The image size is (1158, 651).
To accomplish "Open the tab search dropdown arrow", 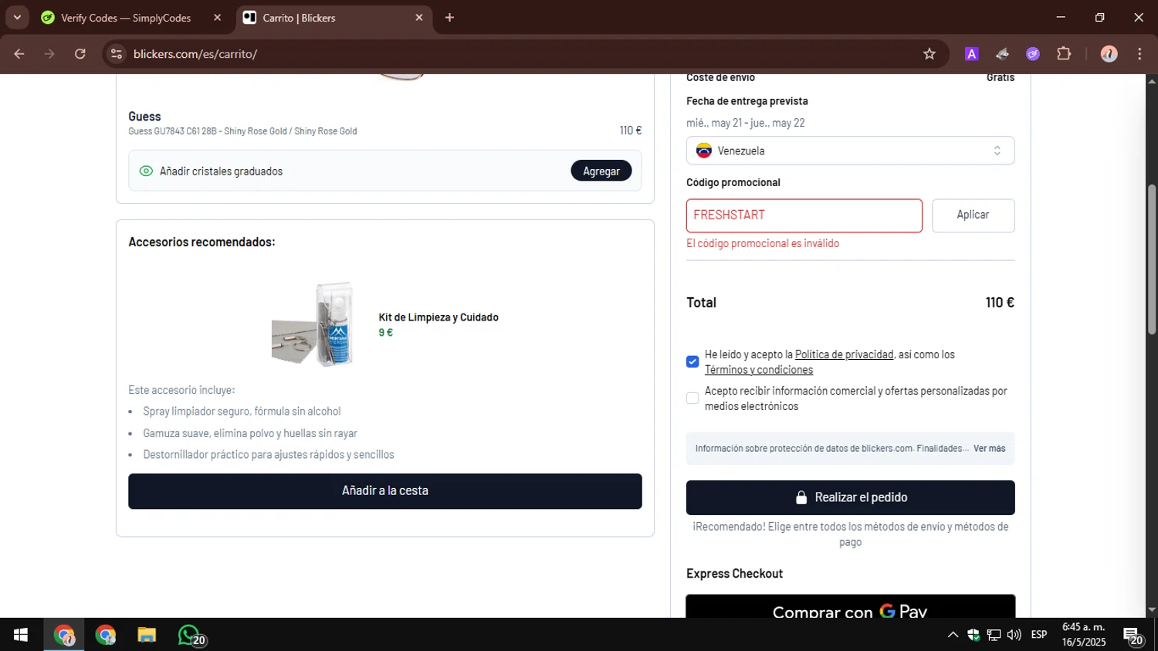I will pyautogui.click(x=17, y=18).
